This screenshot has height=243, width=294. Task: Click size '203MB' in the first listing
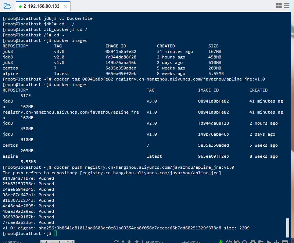coord(215,68)
